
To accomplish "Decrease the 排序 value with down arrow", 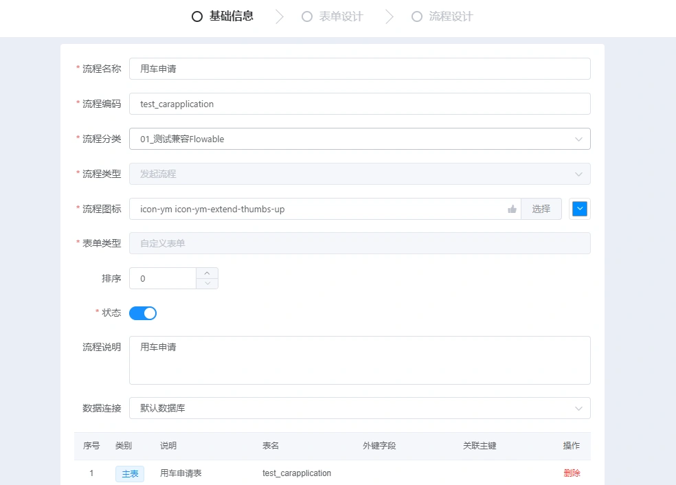I will pos(207,284).
